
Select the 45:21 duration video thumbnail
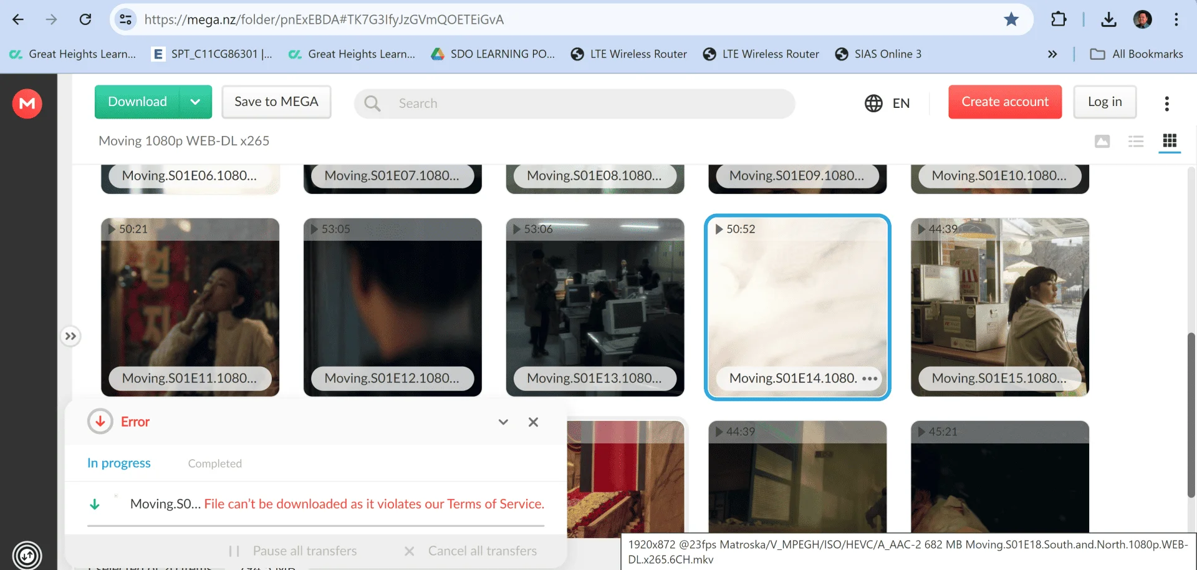[x=1000, y=477]
